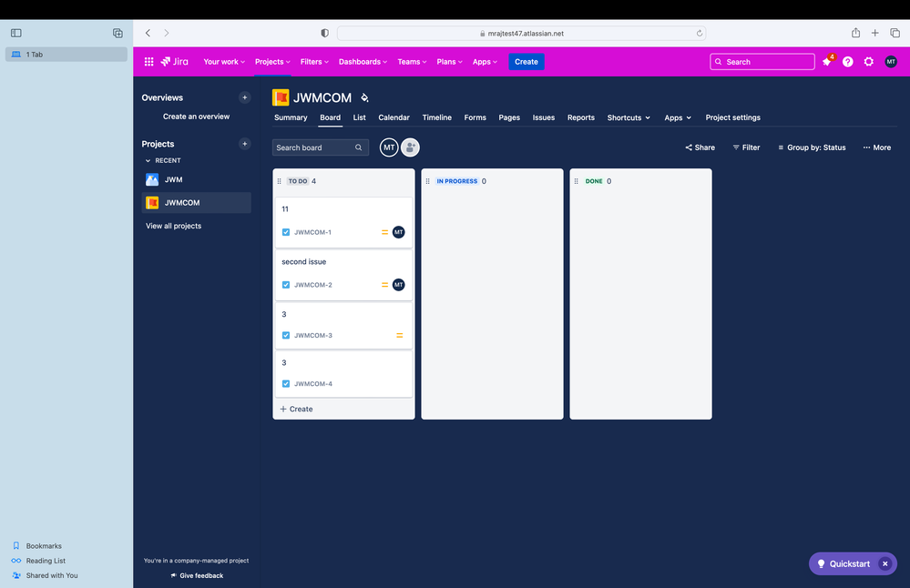
Task: Click the Safari page reload icon
Action: [700, 33]
